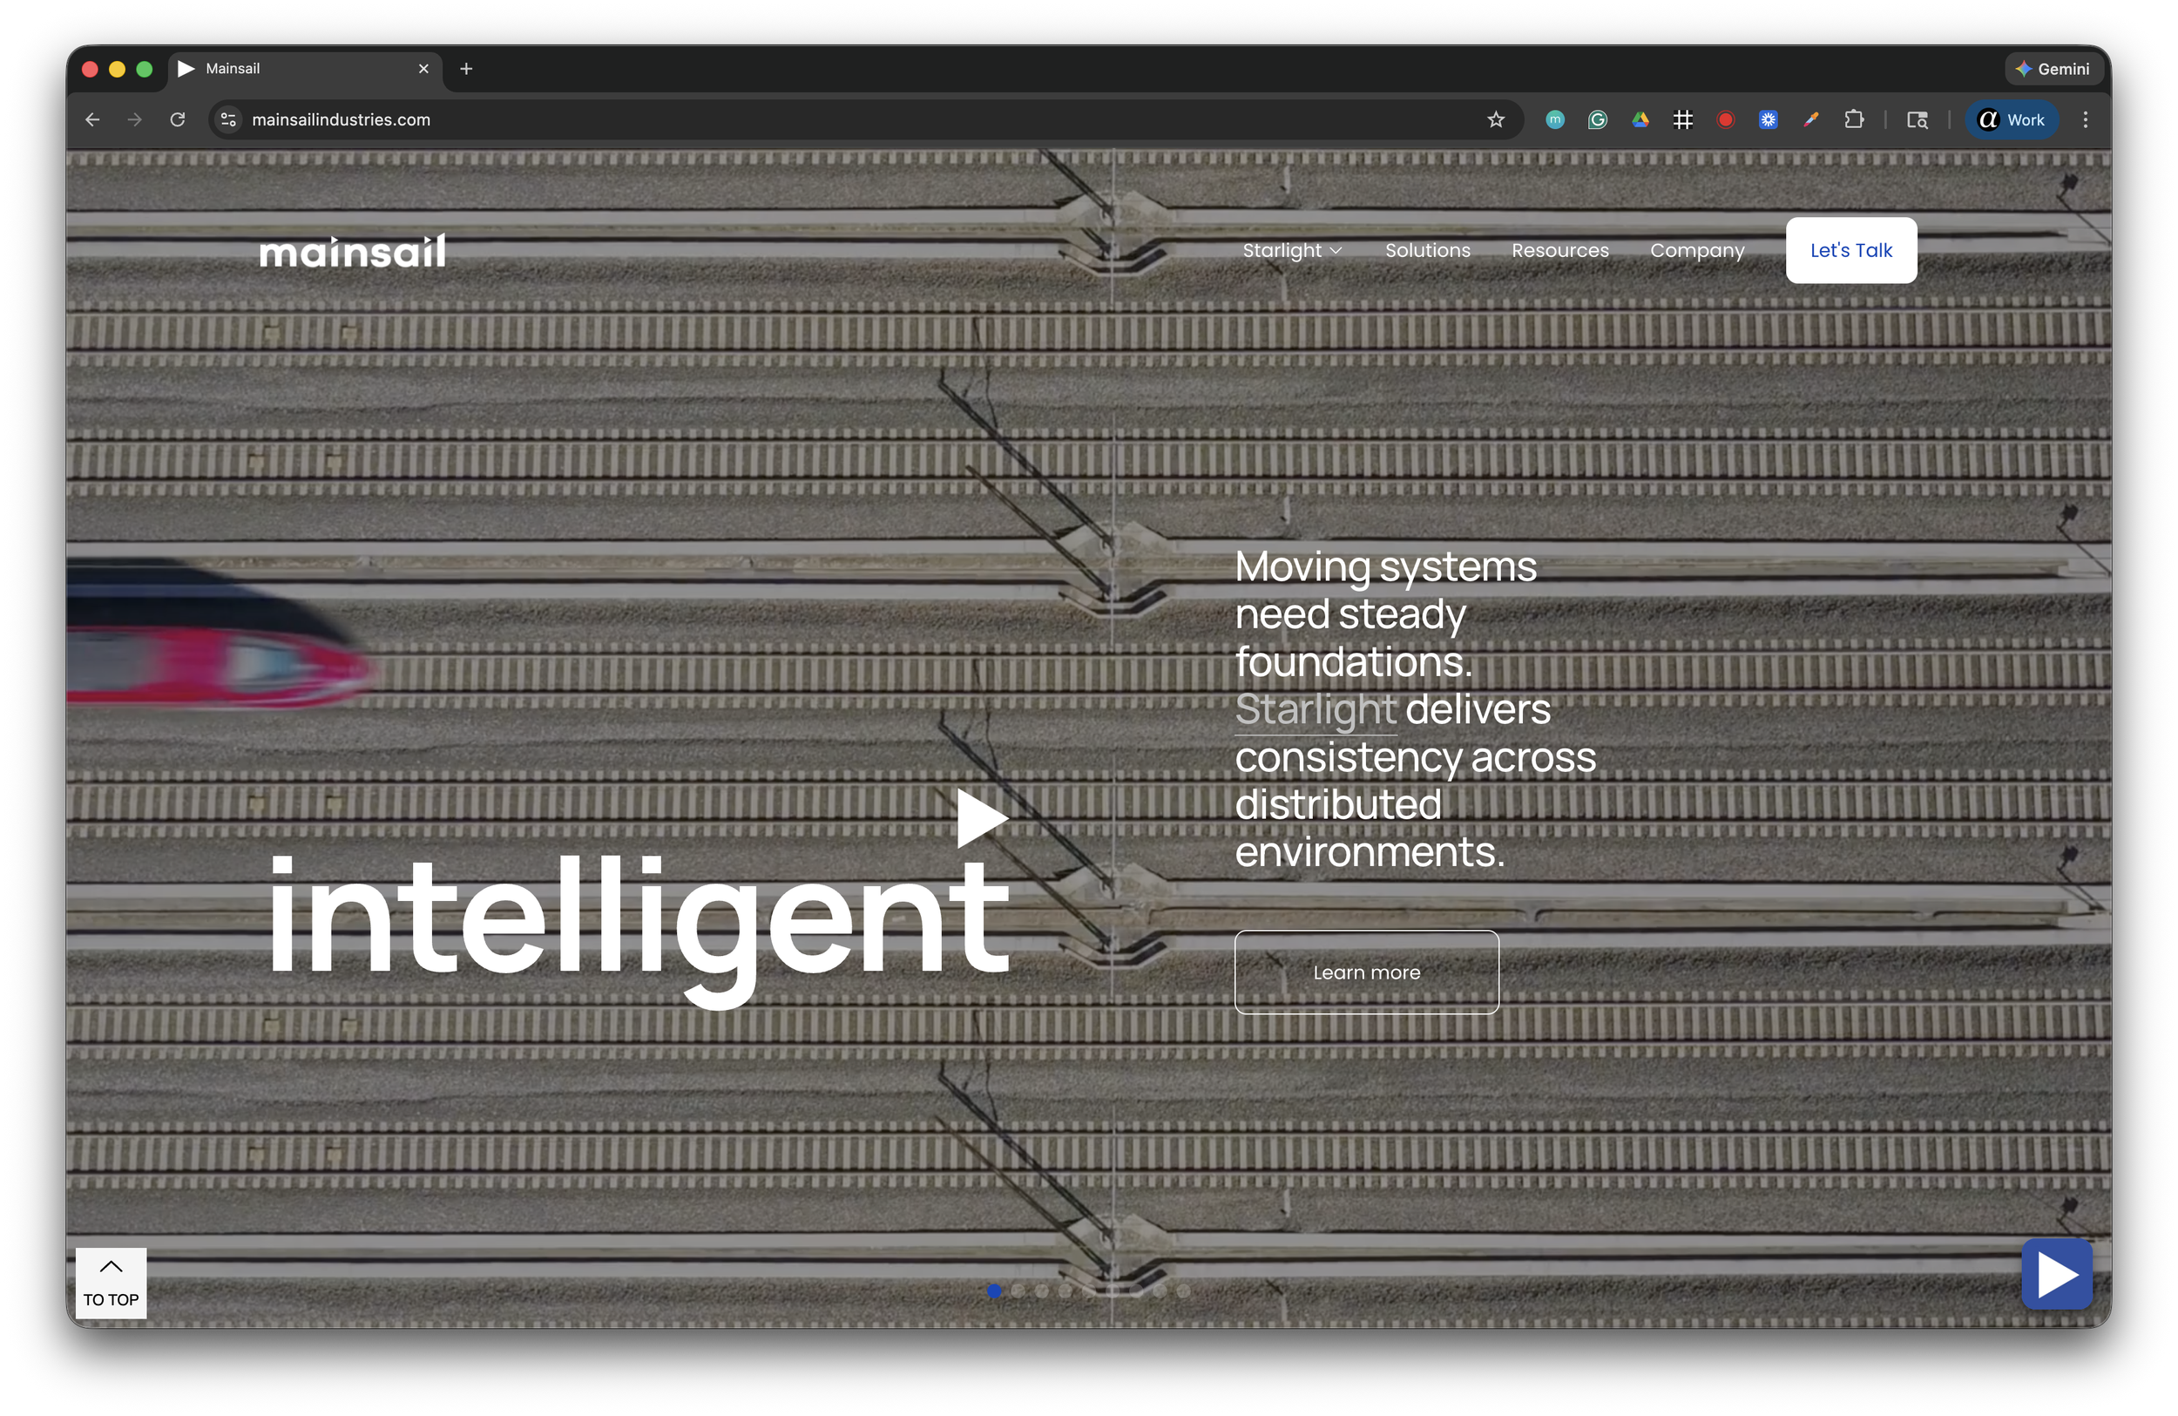Click the mainsail logo
Viewport: 2178px width, 1416px height.
tap(352, 251)
